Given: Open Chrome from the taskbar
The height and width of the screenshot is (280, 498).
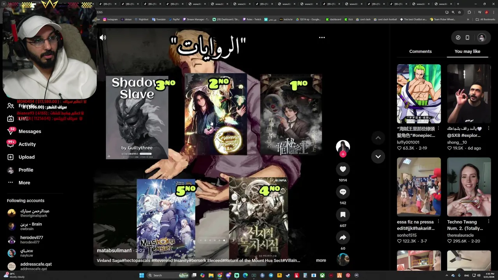Looking at the screenshot, I should (220, 275).
